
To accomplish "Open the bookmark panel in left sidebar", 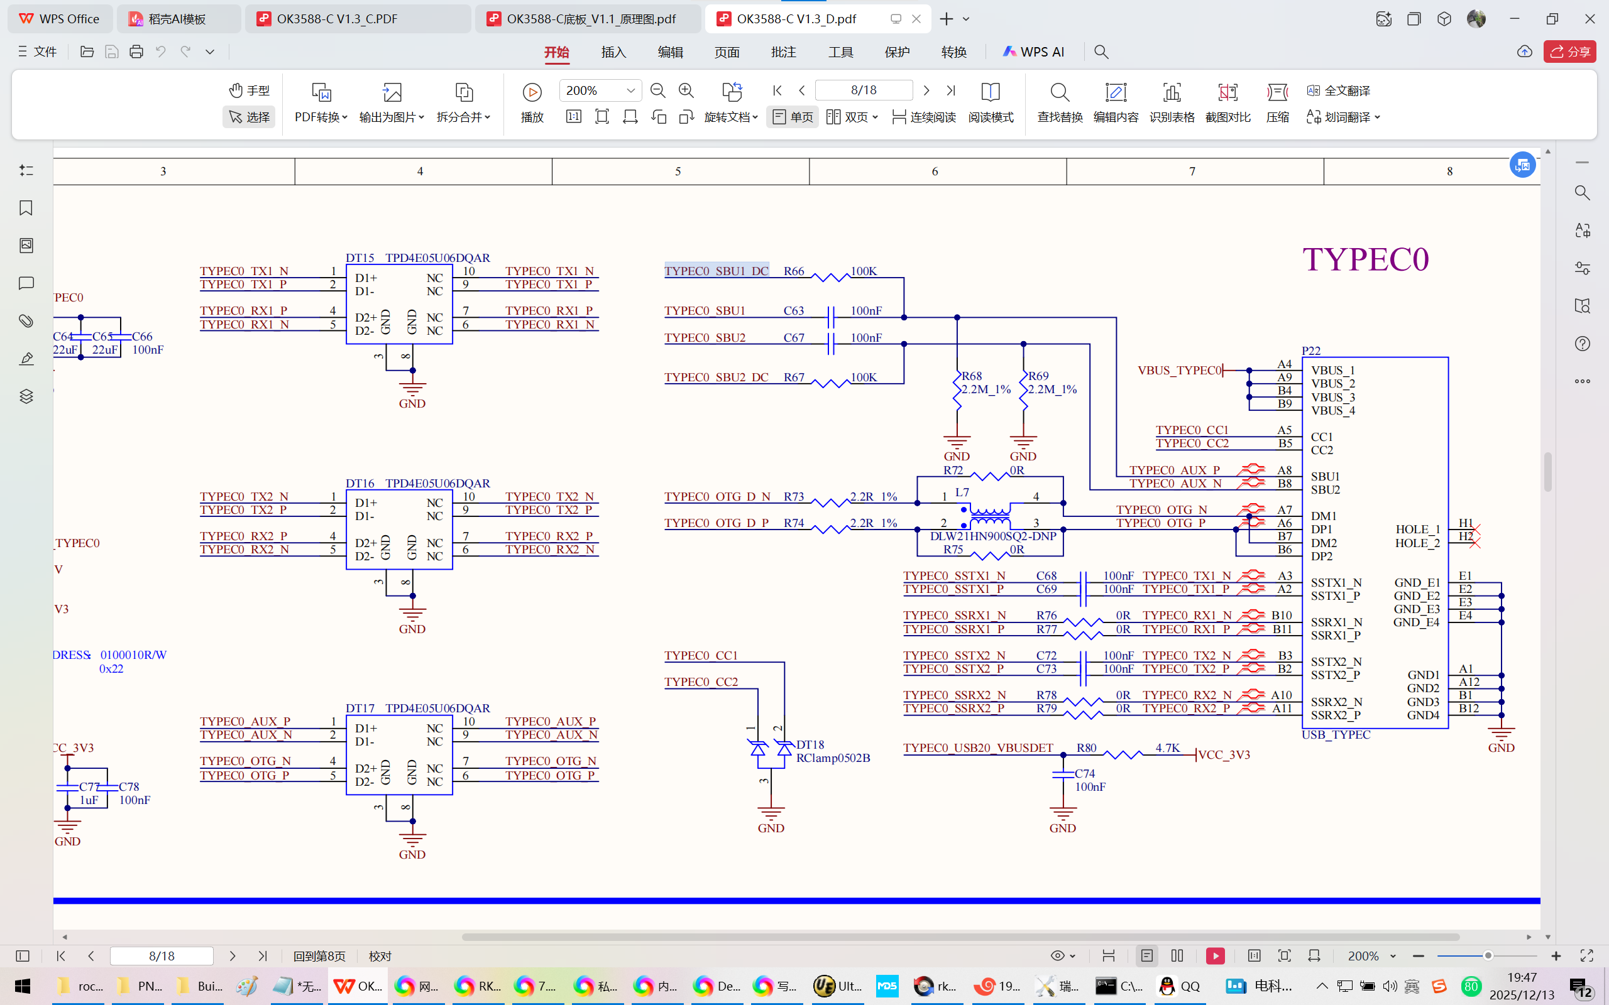I will [x=26, y=208].
